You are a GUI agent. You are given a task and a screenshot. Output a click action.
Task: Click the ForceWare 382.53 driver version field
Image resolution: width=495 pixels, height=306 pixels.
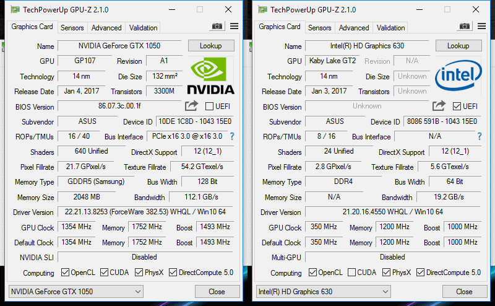pyautogui.click(x=145, y=212)
